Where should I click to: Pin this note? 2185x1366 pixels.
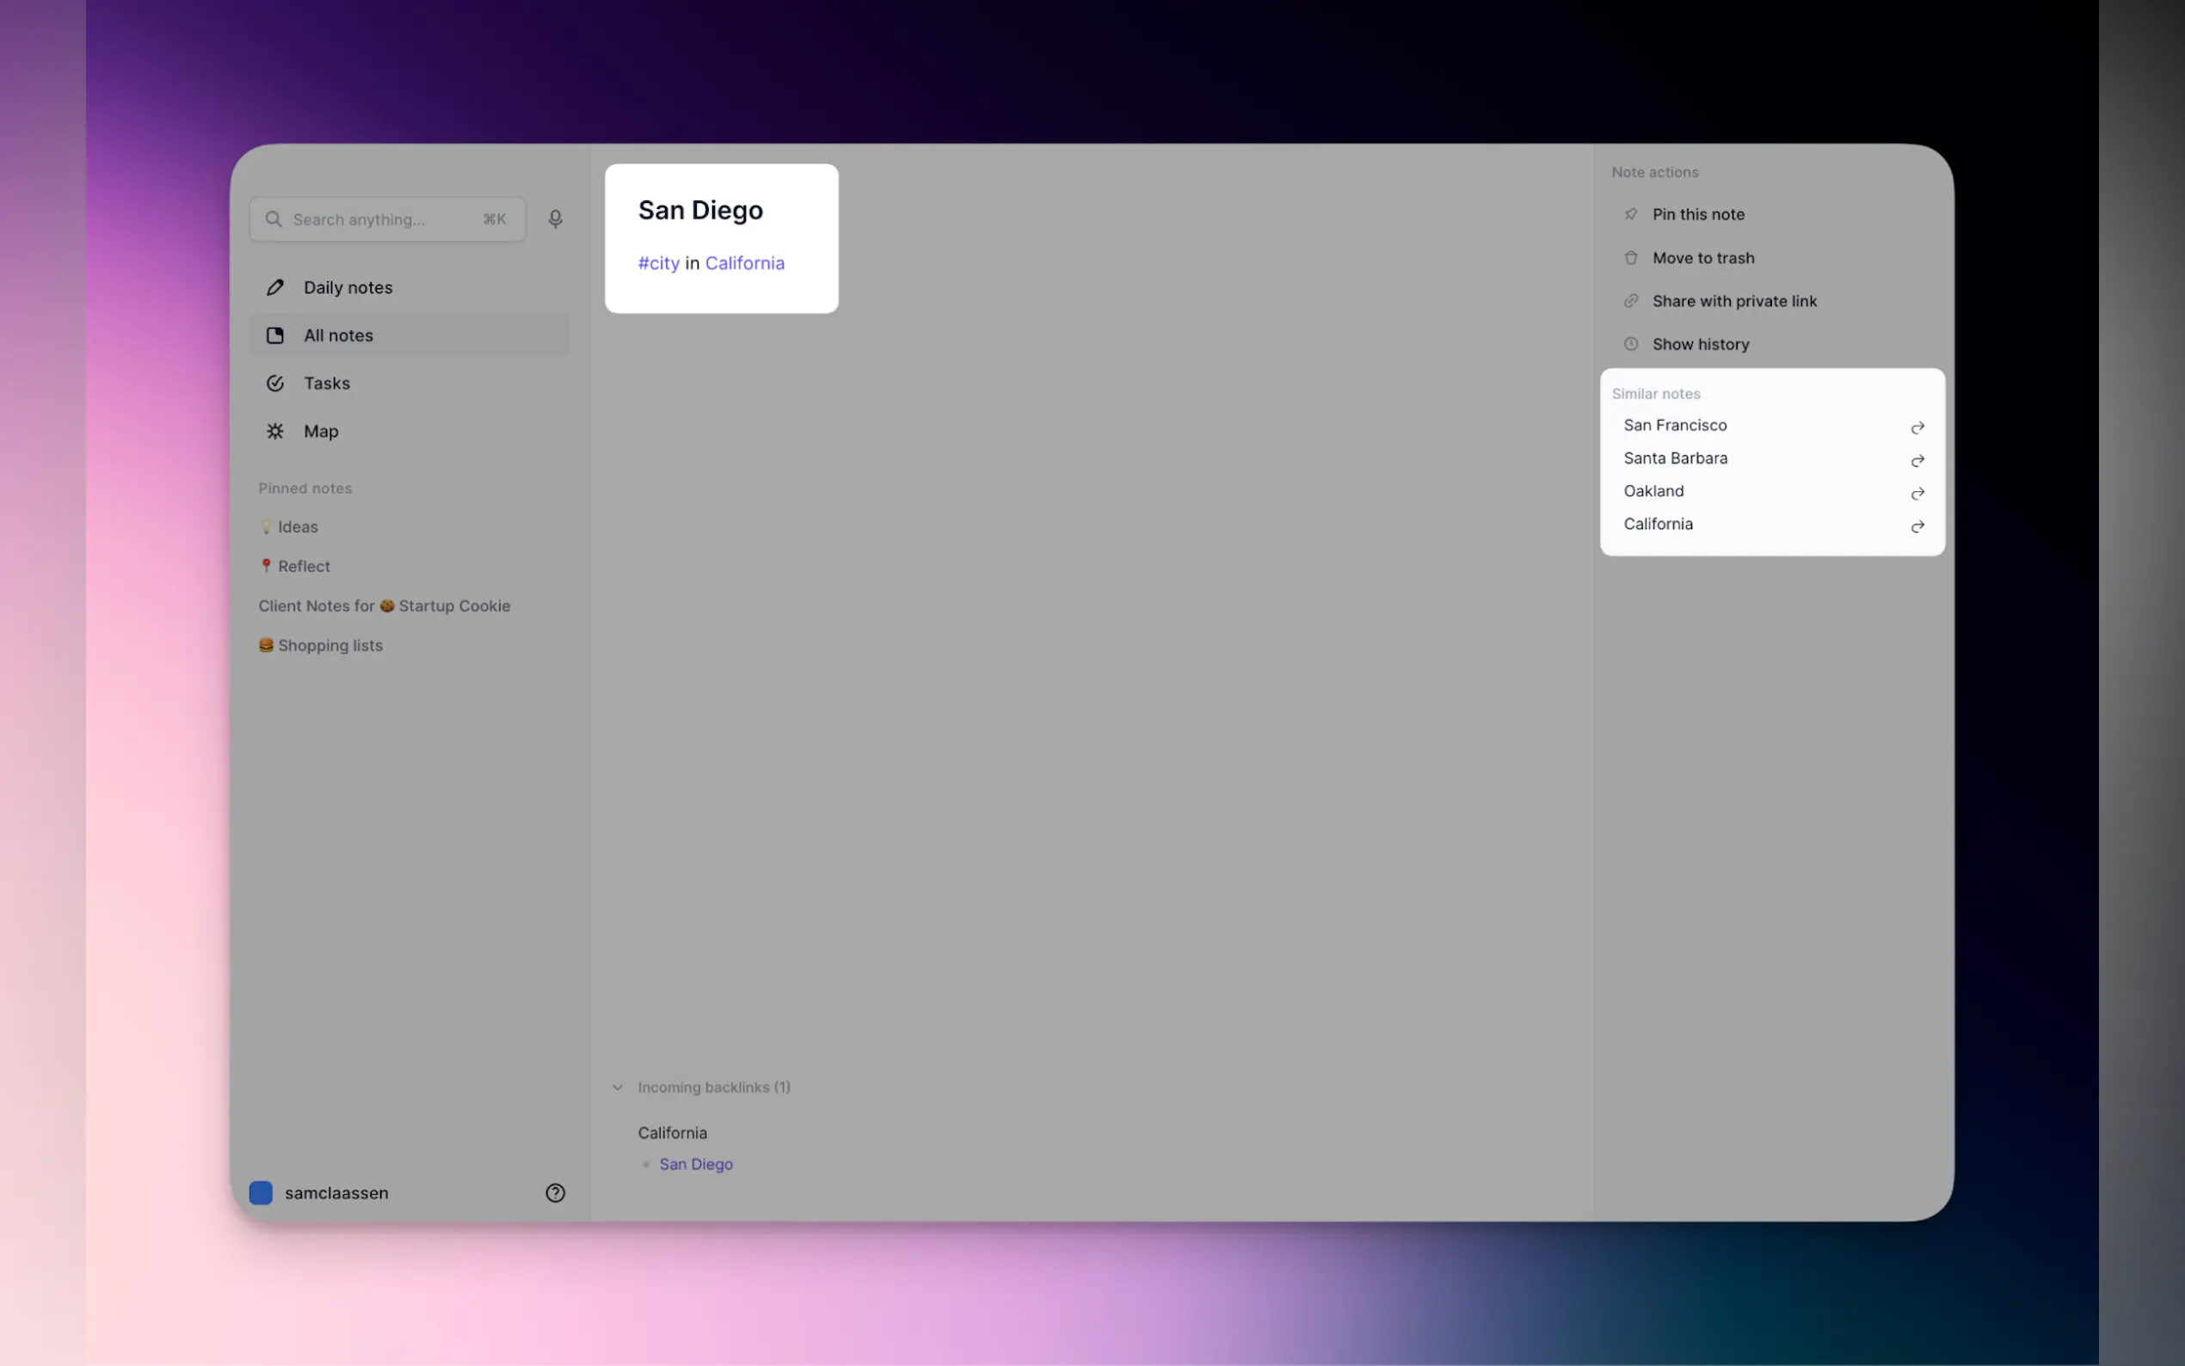(1697, 214)
